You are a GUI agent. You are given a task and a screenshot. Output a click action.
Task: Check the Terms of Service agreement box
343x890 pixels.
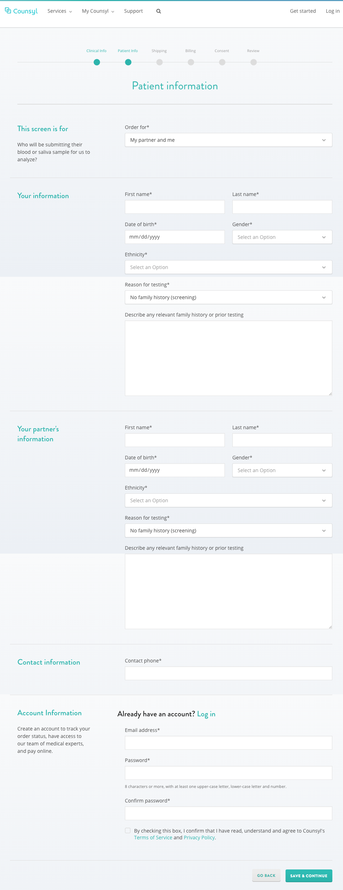(x=128, y=830)
